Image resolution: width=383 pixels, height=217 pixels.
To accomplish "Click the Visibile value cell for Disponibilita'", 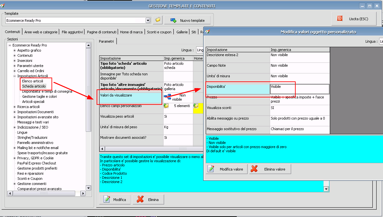I will pyautogui.click(x=300, y=89).
